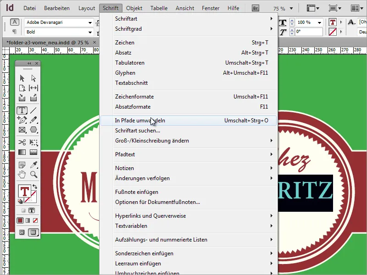Reset default fill and stroke icon

20,201
